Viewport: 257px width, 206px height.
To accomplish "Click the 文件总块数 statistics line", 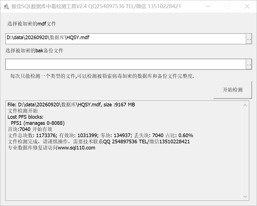I will click(100, 135).
